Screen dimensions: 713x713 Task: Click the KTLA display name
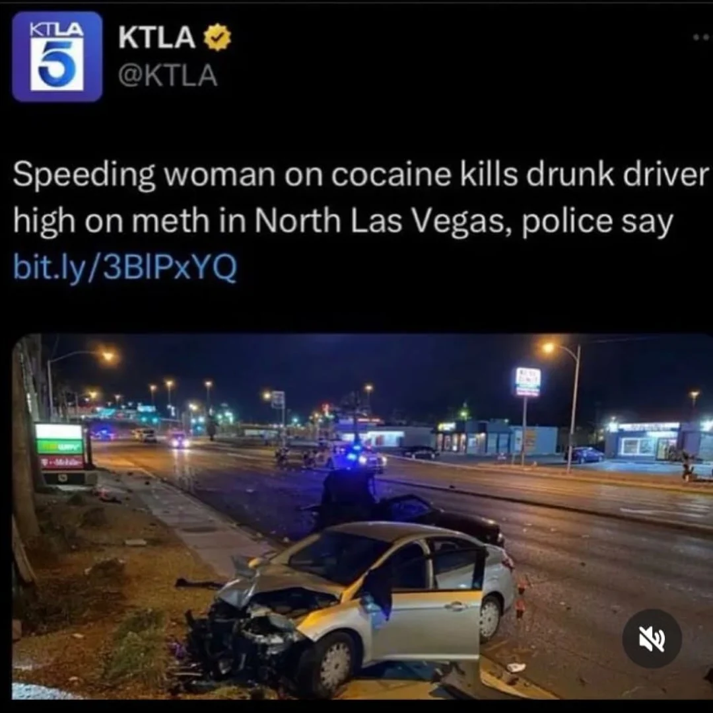click(157, 38)
